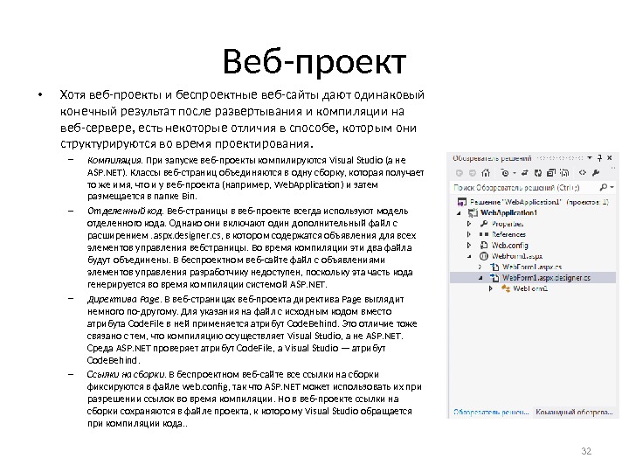Select the WebForm1.aspx.designer.cs file

pos(546,278)
